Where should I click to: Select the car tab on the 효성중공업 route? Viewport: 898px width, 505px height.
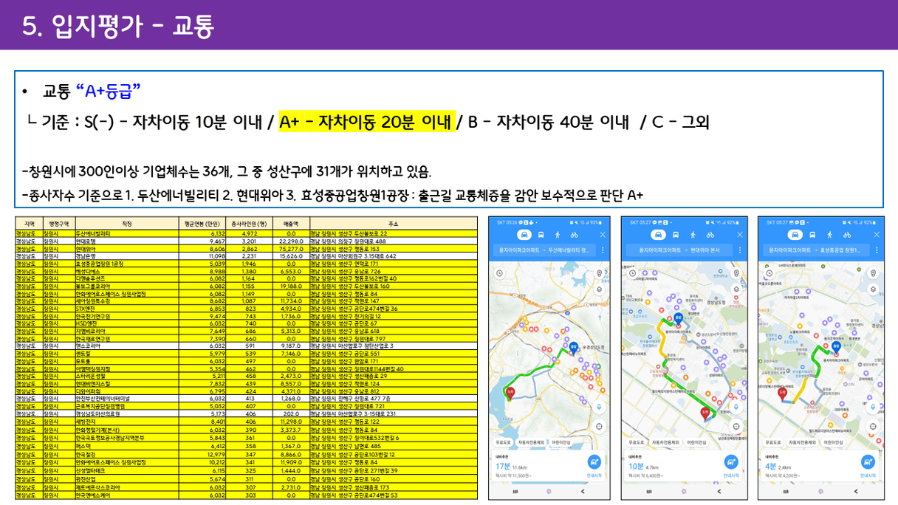tap(797, 235)
